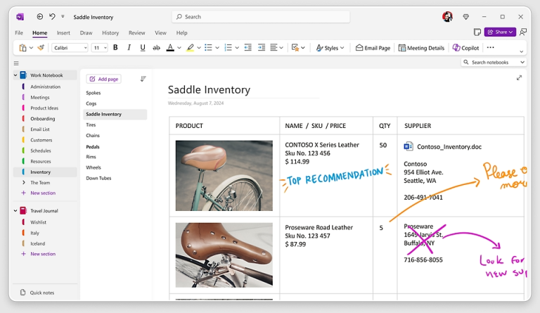Toggle Strikethrough formatting
This screenshot has height=313, width=540.
156,48
